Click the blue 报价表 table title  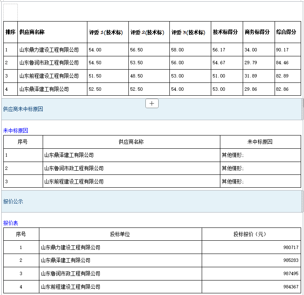tap(11, 223)
